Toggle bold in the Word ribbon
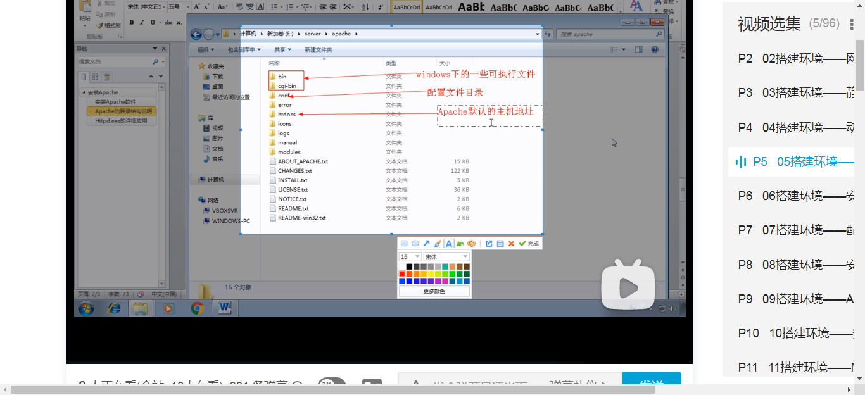 131,22
